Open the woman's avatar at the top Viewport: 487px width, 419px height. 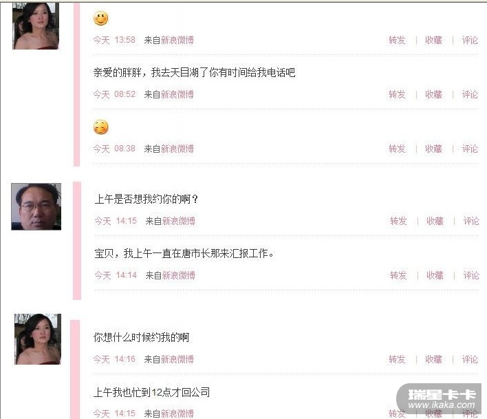click(x=36, y=25)
